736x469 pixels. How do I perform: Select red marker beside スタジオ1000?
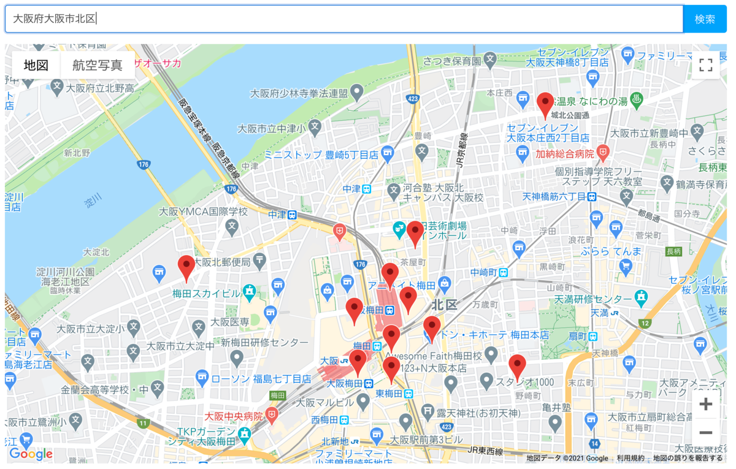tap(518, 367)
